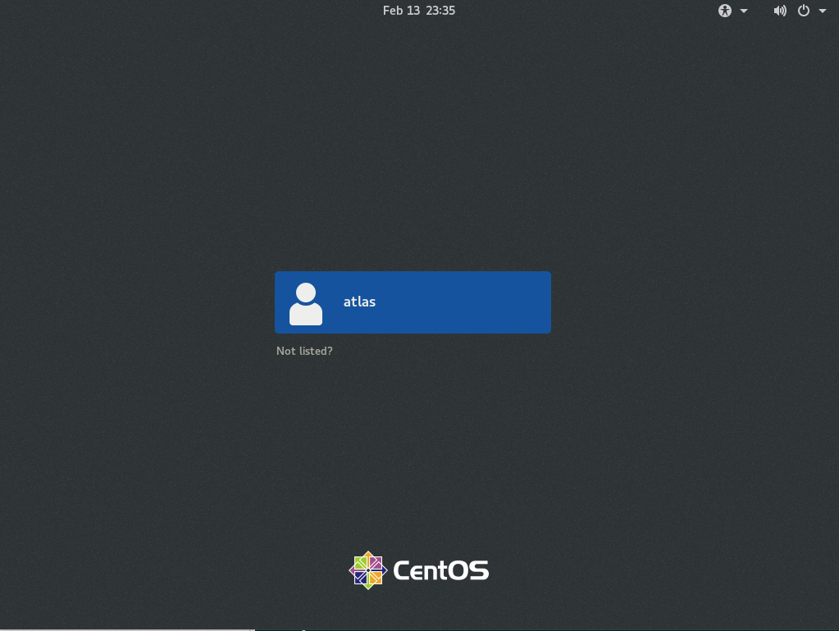Click the 'Not listed?' link
The height and width of the screenshot is (631, 839).
click(304, 351)
